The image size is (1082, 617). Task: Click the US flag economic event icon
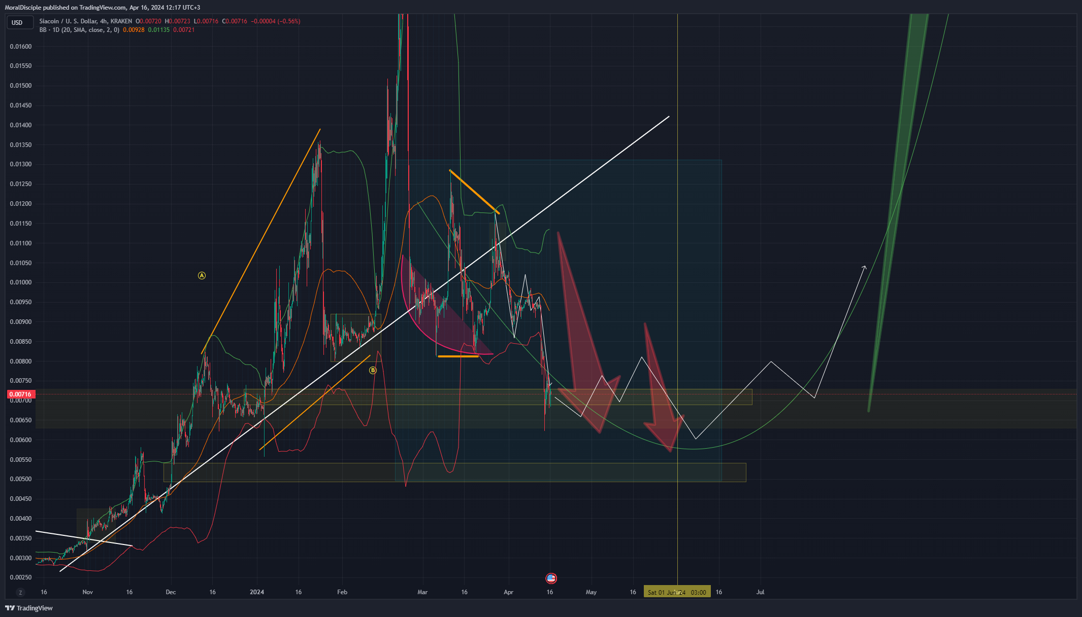point(551,578)
